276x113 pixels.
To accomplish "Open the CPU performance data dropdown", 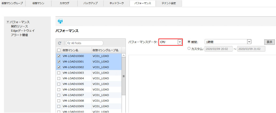I will pyautogui.click(x=180, y=42).
